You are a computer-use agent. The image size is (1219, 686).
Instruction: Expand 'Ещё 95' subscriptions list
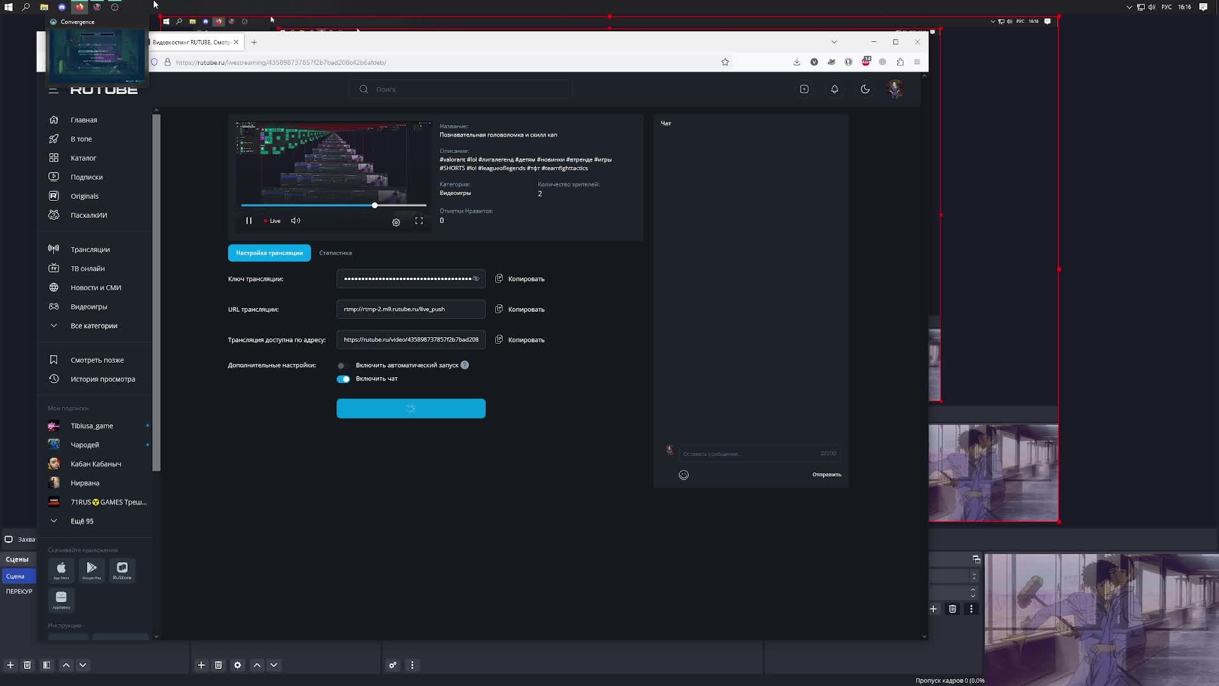(x=81, y=521)
